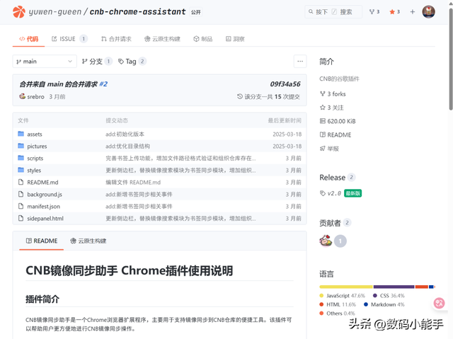Open the Tag list

(132, 62)
